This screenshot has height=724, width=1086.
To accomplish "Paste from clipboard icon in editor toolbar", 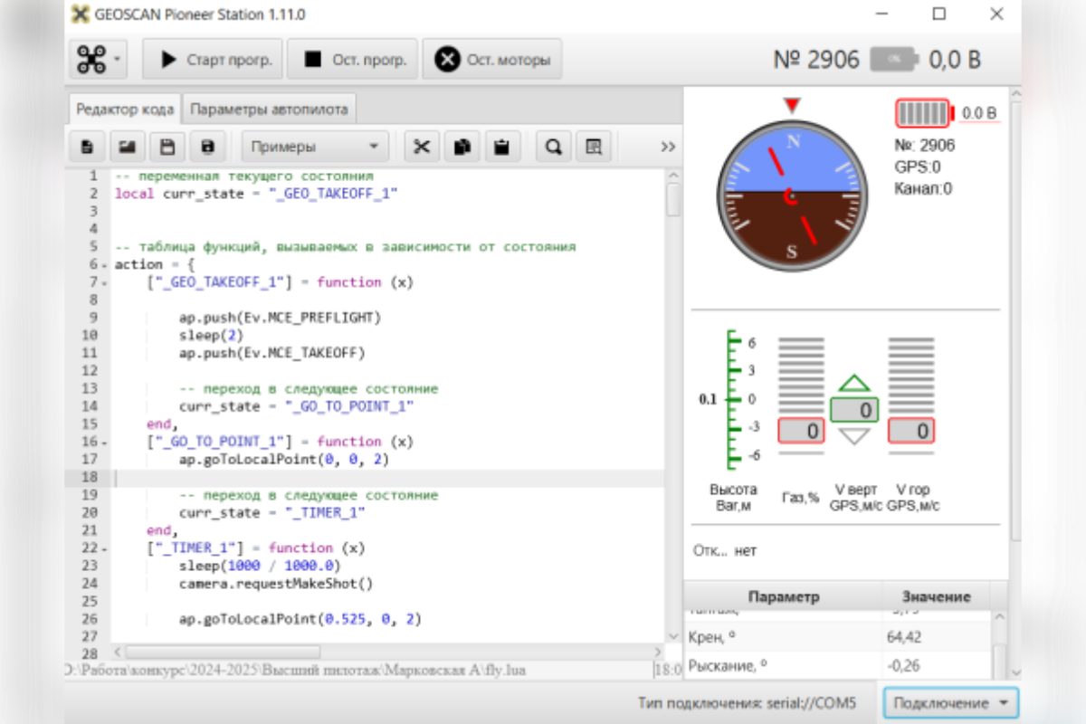I will pyautogui.click(x=501, y=147).
